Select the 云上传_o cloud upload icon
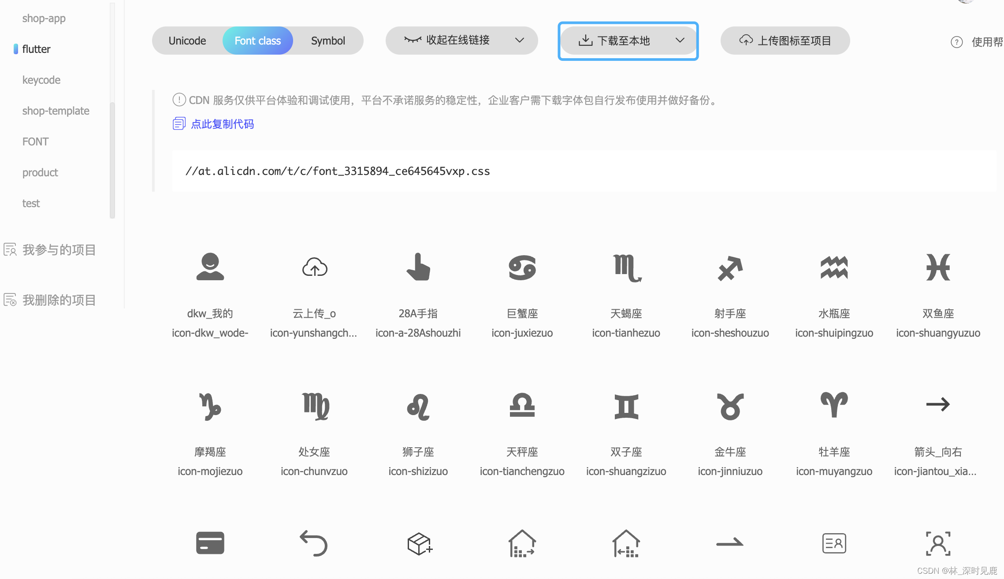 (x=314, y=267)
